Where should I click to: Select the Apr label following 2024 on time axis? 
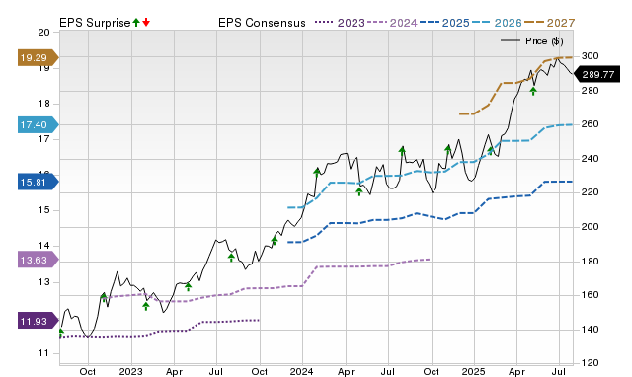(346, 371)
